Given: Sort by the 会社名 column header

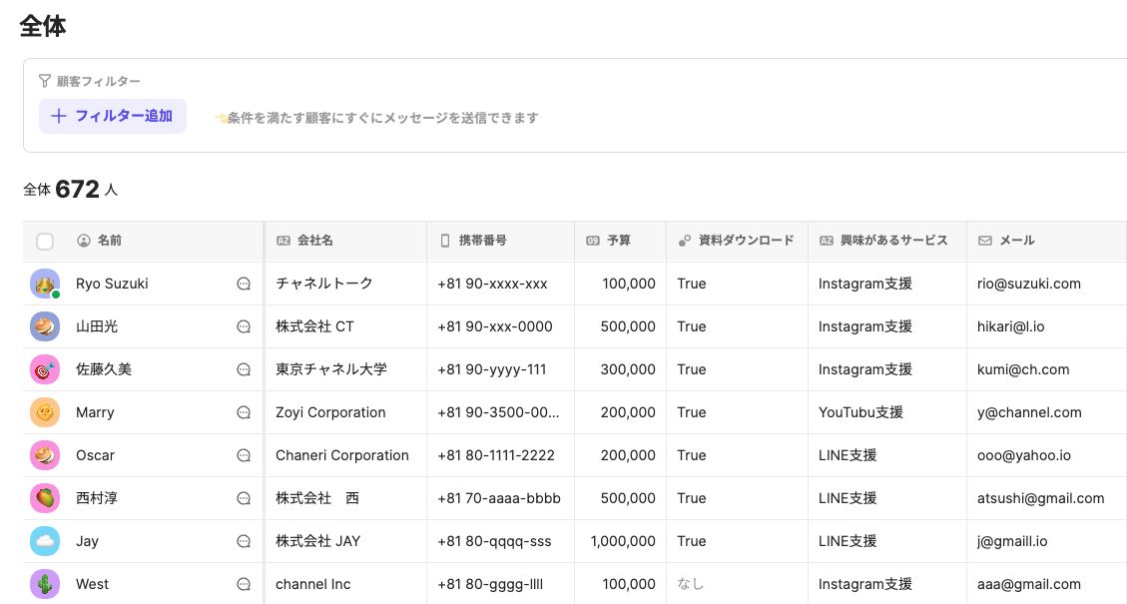Looking at the screenshot, I should pos(314,241).
